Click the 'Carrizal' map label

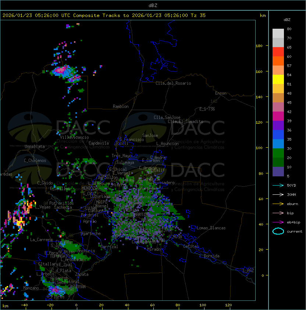coord(109,247)
